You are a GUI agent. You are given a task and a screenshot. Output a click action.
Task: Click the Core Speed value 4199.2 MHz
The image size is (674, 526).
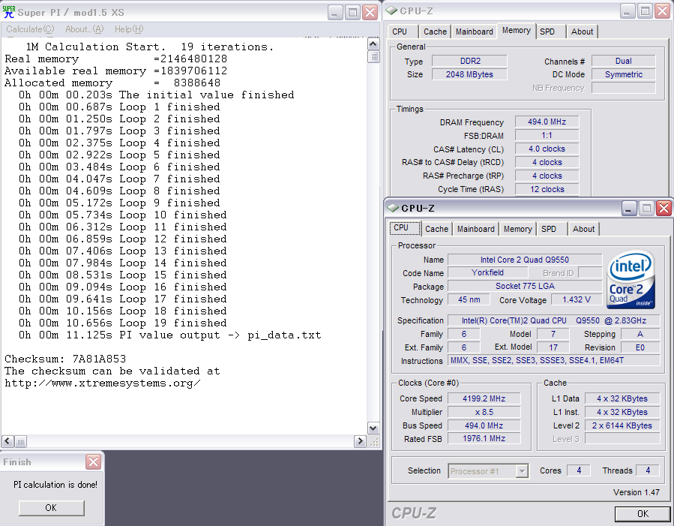[x=484, y=398]
